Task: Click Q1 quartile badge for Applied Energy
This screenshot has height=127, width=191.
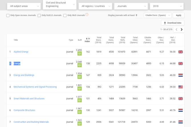Action: click(80, 54)
